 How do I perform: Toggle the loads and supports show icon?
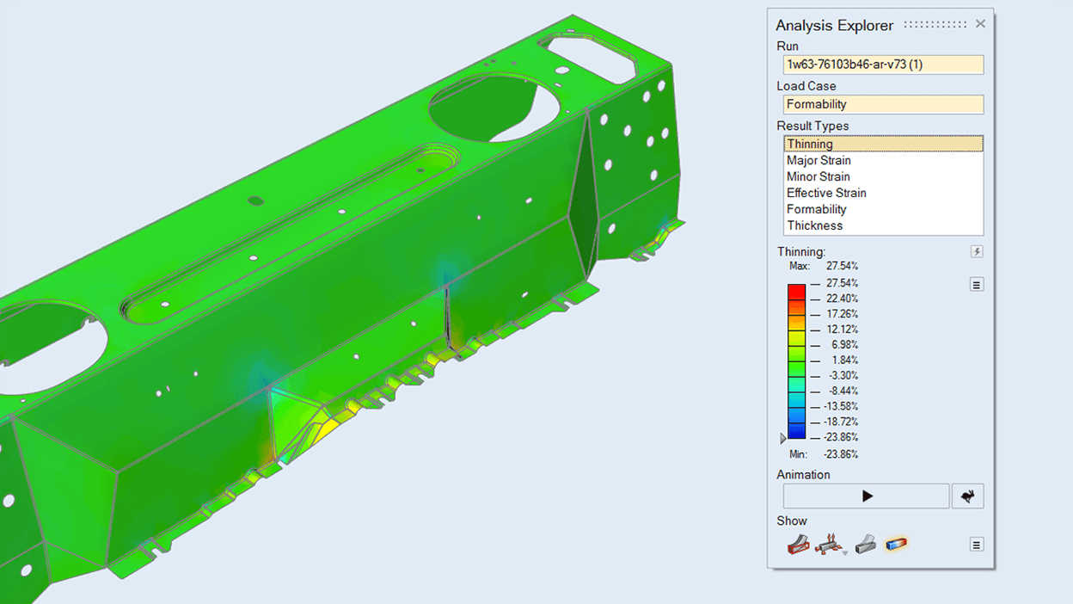pos(830,545)
